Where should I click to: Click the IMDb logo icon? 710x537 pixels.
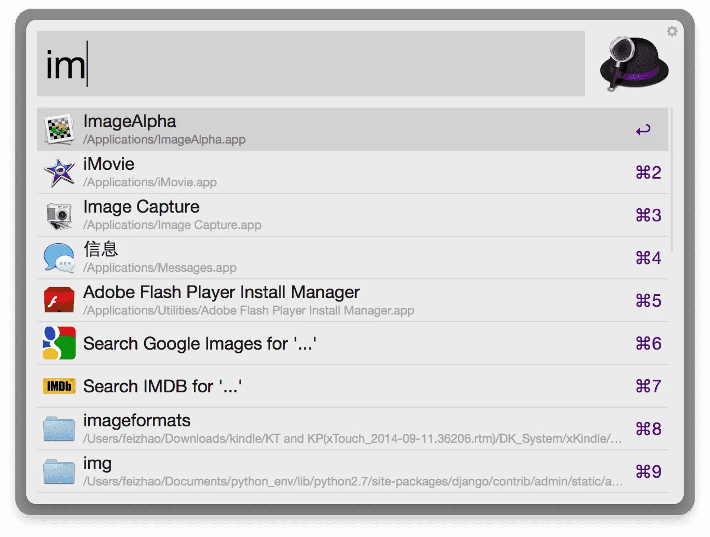(59, 386)
